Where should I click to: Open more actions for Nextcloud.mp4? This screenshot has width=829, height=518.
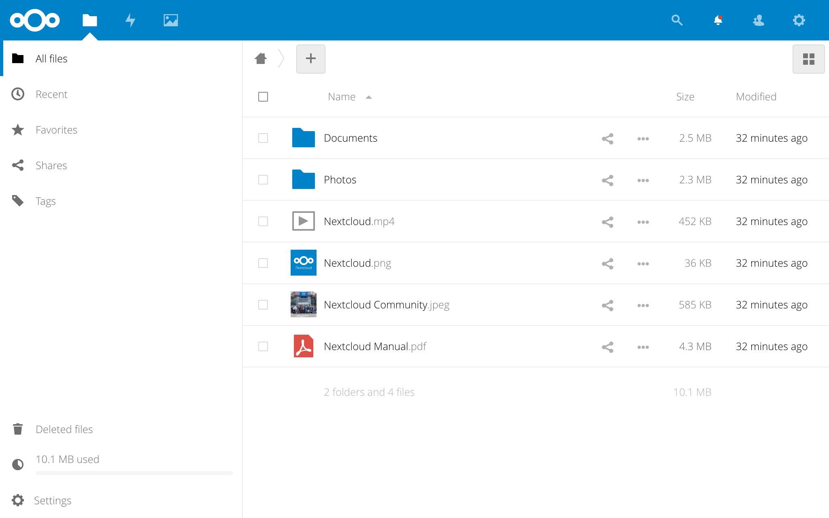[x=643, y=222]
